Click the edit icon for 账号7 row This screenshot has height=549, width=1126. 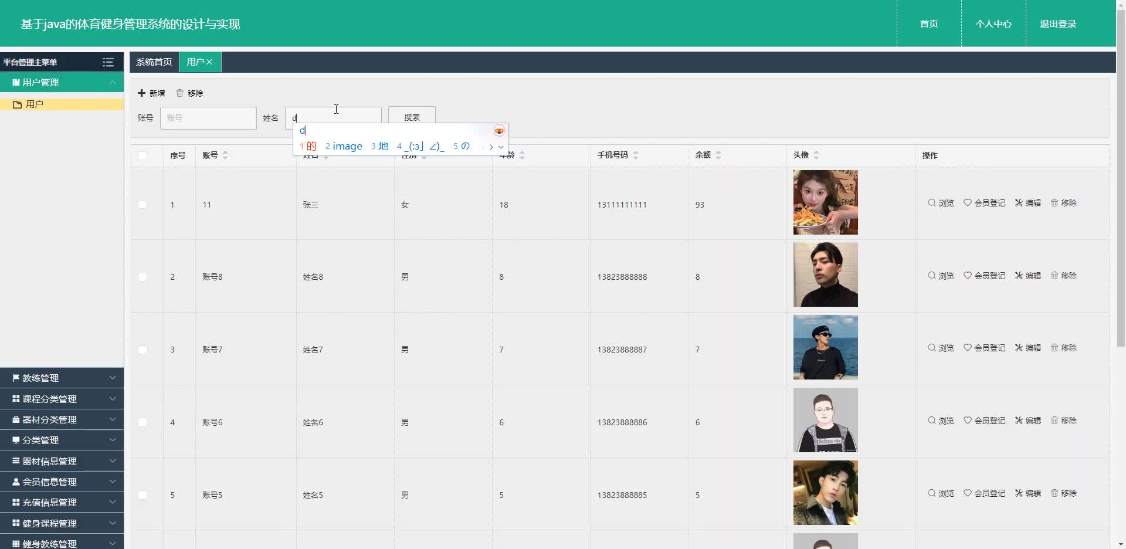1019,348
